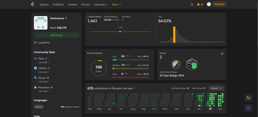Viewport: 258px width, 117px height.
Task: Click the submissions info circle icon
Action: click(x=135, y=88)
